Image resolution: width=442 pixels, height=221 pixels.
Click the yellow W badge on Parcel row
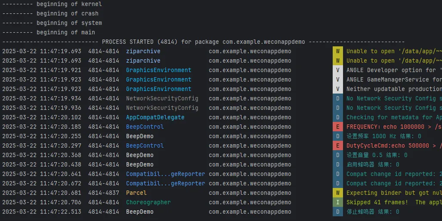point(337,193)
